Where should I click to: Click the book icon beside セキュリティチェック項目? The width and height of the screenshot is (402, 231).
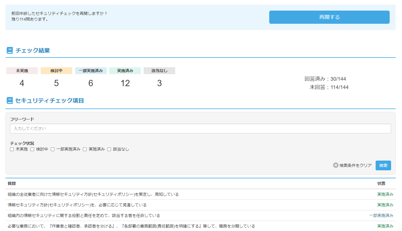pyautogui.click(x=10, y=101)
